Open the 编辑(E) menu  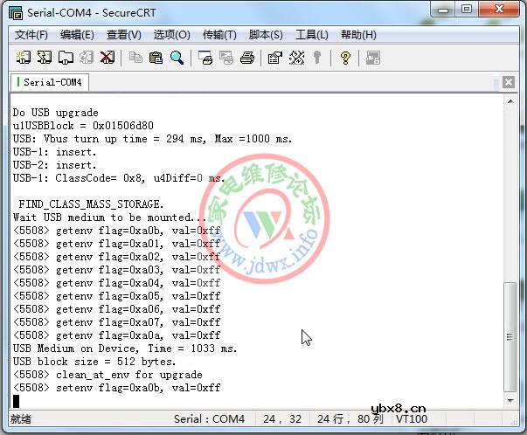(77, 35)
